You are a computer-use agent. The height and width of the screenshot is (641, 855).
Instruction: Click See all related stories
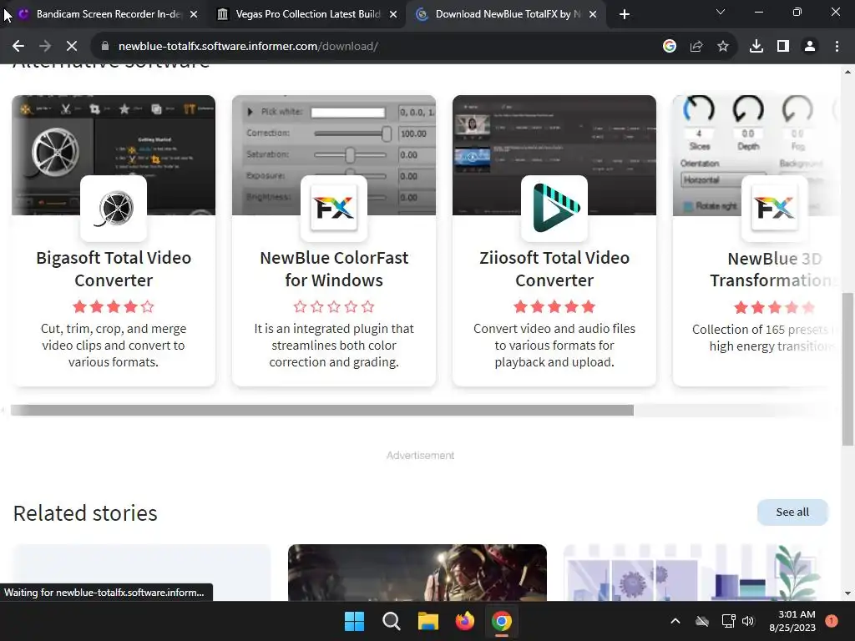792,512
